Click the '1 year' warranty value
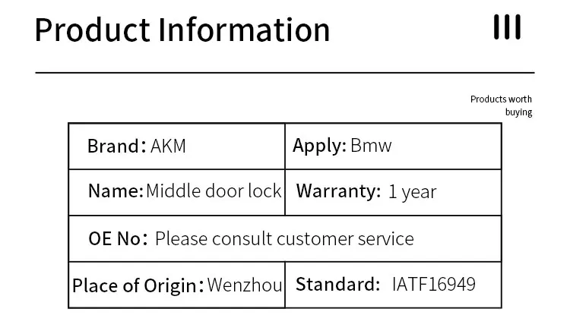570x315 pixels. tap(412, 191)
